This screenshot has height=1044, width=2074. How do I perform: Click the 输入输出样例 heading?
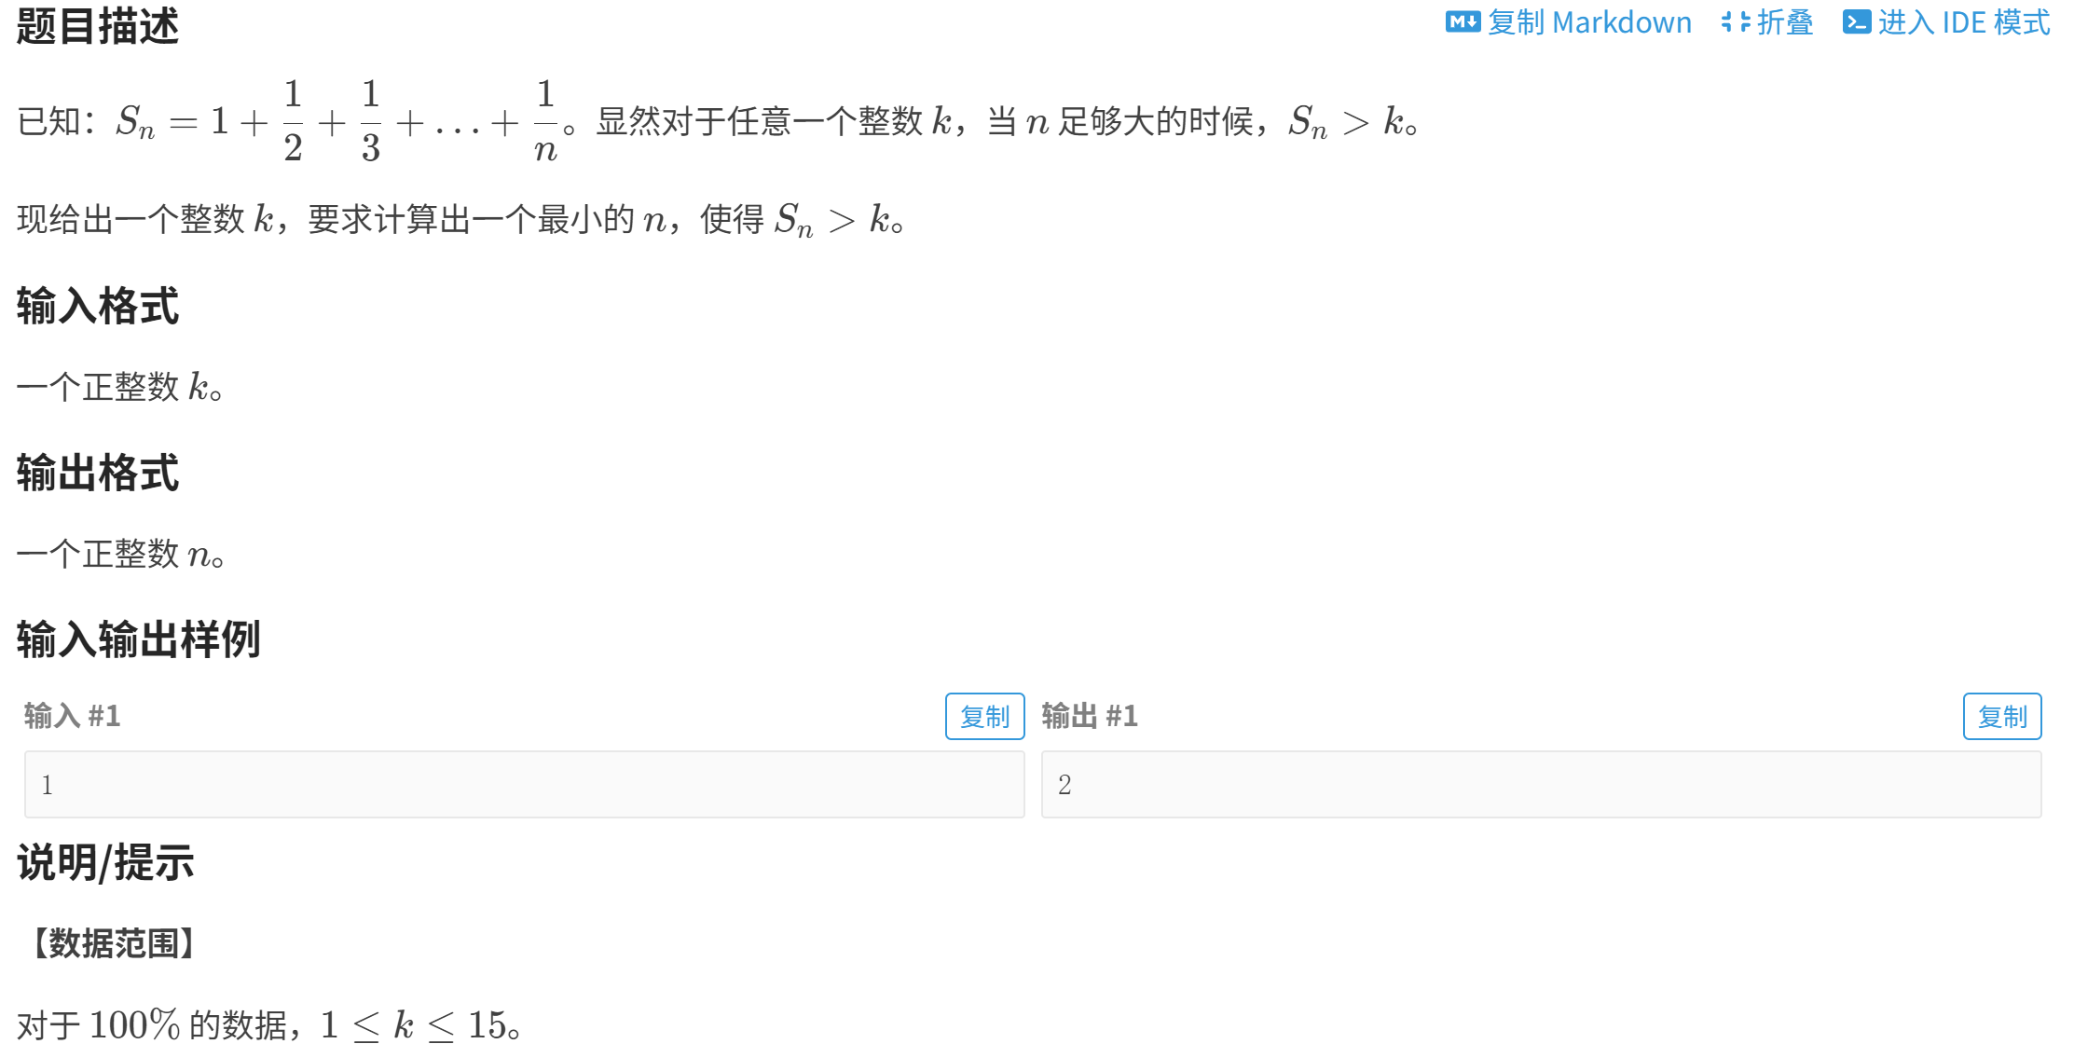(138, 639)
